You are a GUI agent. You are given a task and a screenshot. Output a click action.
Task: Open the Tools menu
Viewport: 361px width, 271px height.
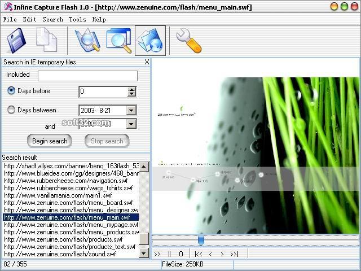click(78, 19)
